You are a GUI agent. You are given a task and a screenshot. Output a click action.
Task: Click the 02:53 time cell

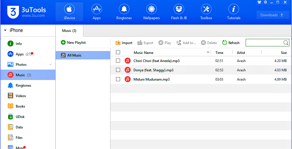219,70
